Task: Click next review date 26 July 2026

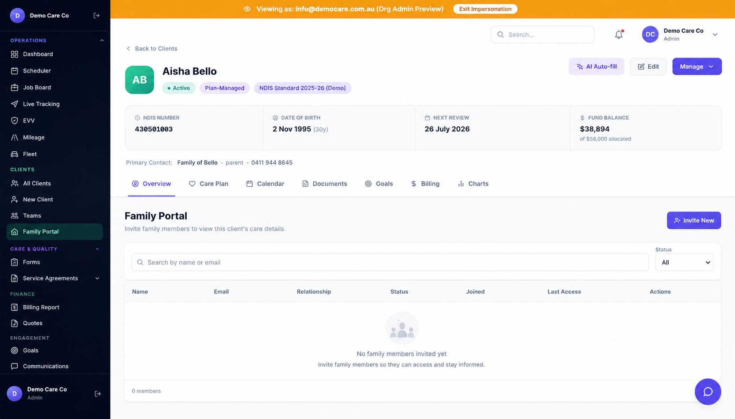Action: (447, 129)
